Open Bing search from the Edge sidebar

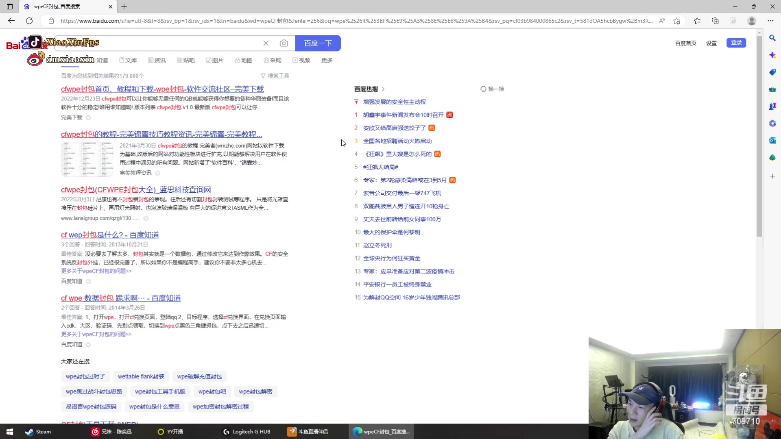[772, 38]
